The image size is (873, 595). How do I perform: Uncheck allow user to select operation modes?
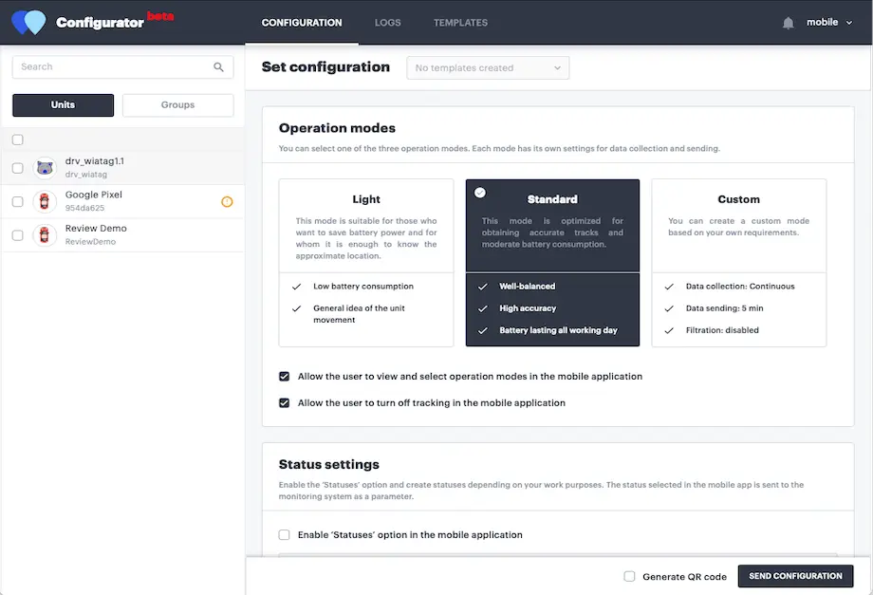click(x=284, y=376)
